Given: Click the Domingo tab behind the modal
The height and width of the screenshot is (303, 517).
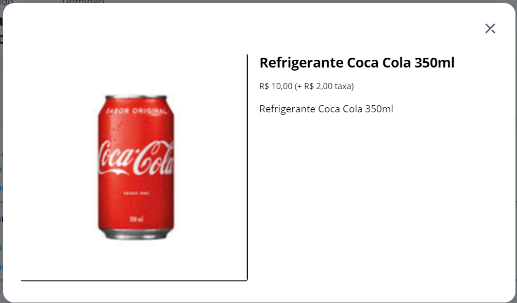Looking at the screenshot, I should [83, 2].
